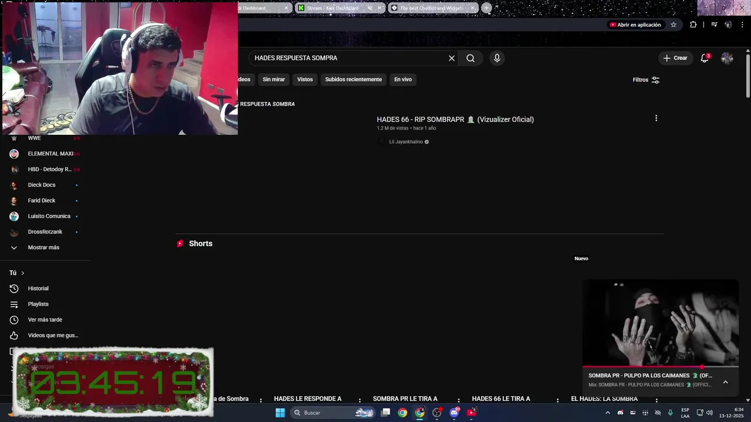The image size is (751, 422).
Task: Open HADES LE RESPONDE A short
Action: [x=307, y=399]
